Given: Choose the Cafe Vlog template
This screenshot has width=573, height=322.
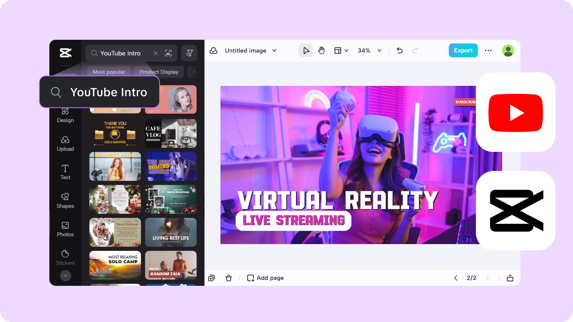Looking at the screenshot, I should pyautogui.click(x=171, y=134).
